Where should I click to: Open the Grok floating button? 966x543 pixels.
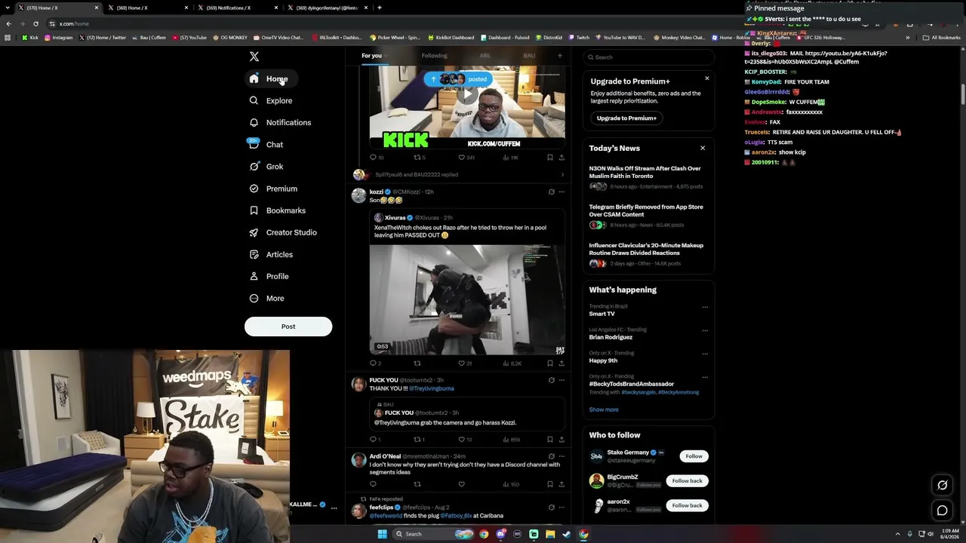click(x=942, y=486)
